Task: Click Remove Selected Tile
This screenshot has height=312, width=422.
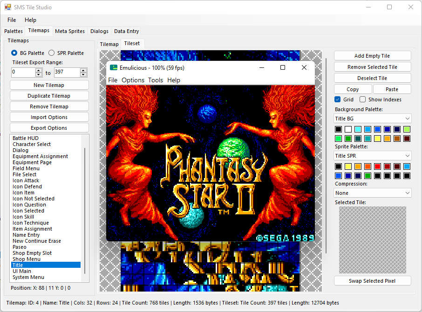Action: coord(373,67)
